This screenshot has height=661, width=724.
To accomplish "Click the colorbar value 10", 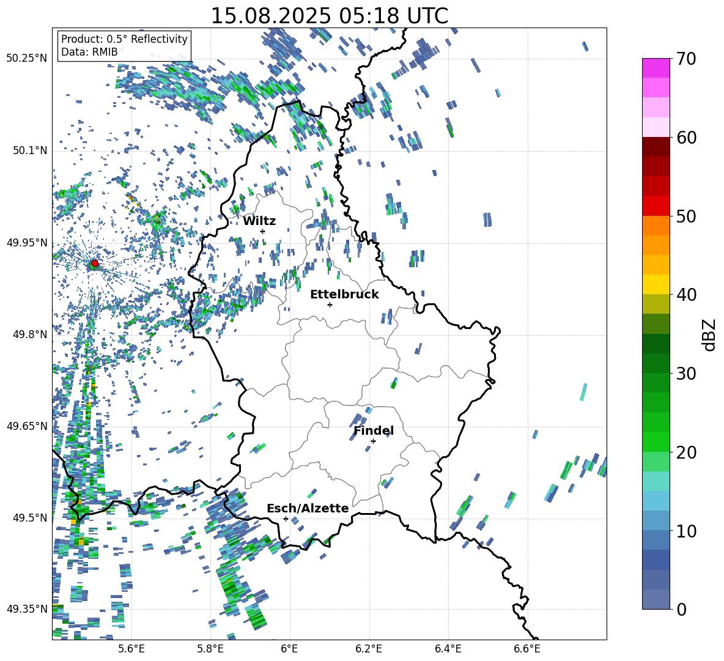I will (x=686, y=531).
